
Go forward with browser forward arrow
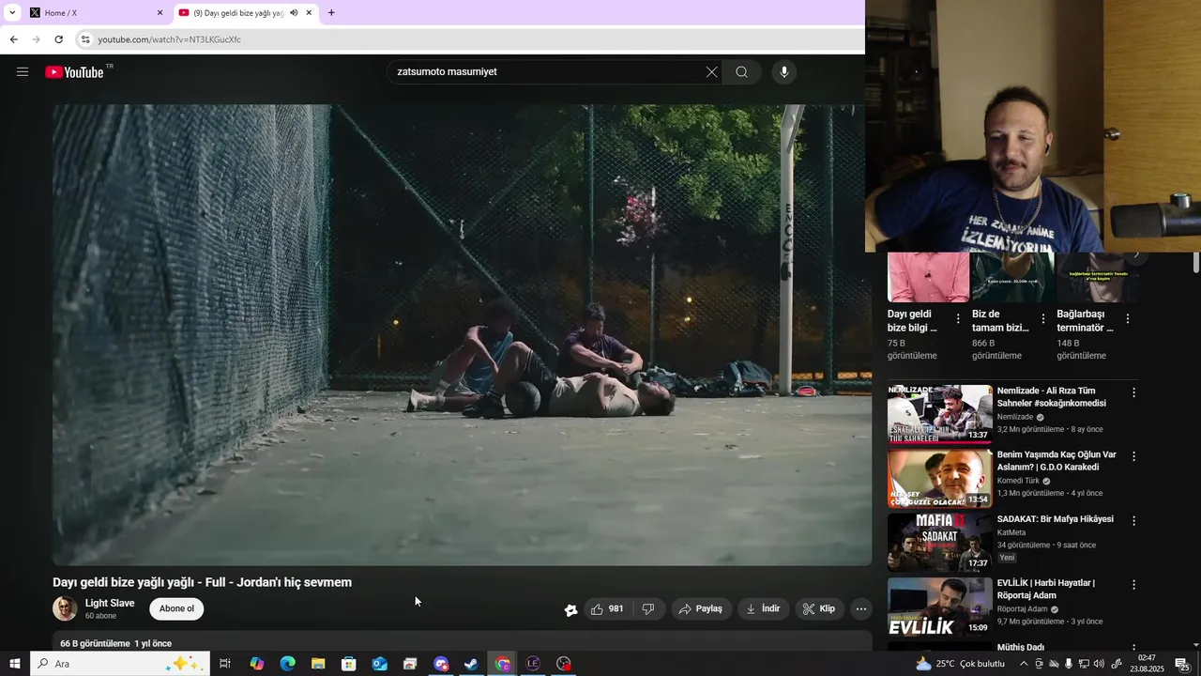[x=36, y=39]
